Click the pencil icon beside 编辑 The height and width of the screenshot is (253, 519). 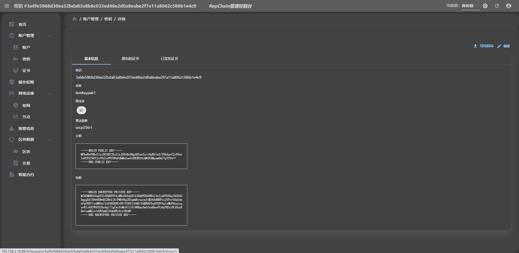tap(499, 46)
